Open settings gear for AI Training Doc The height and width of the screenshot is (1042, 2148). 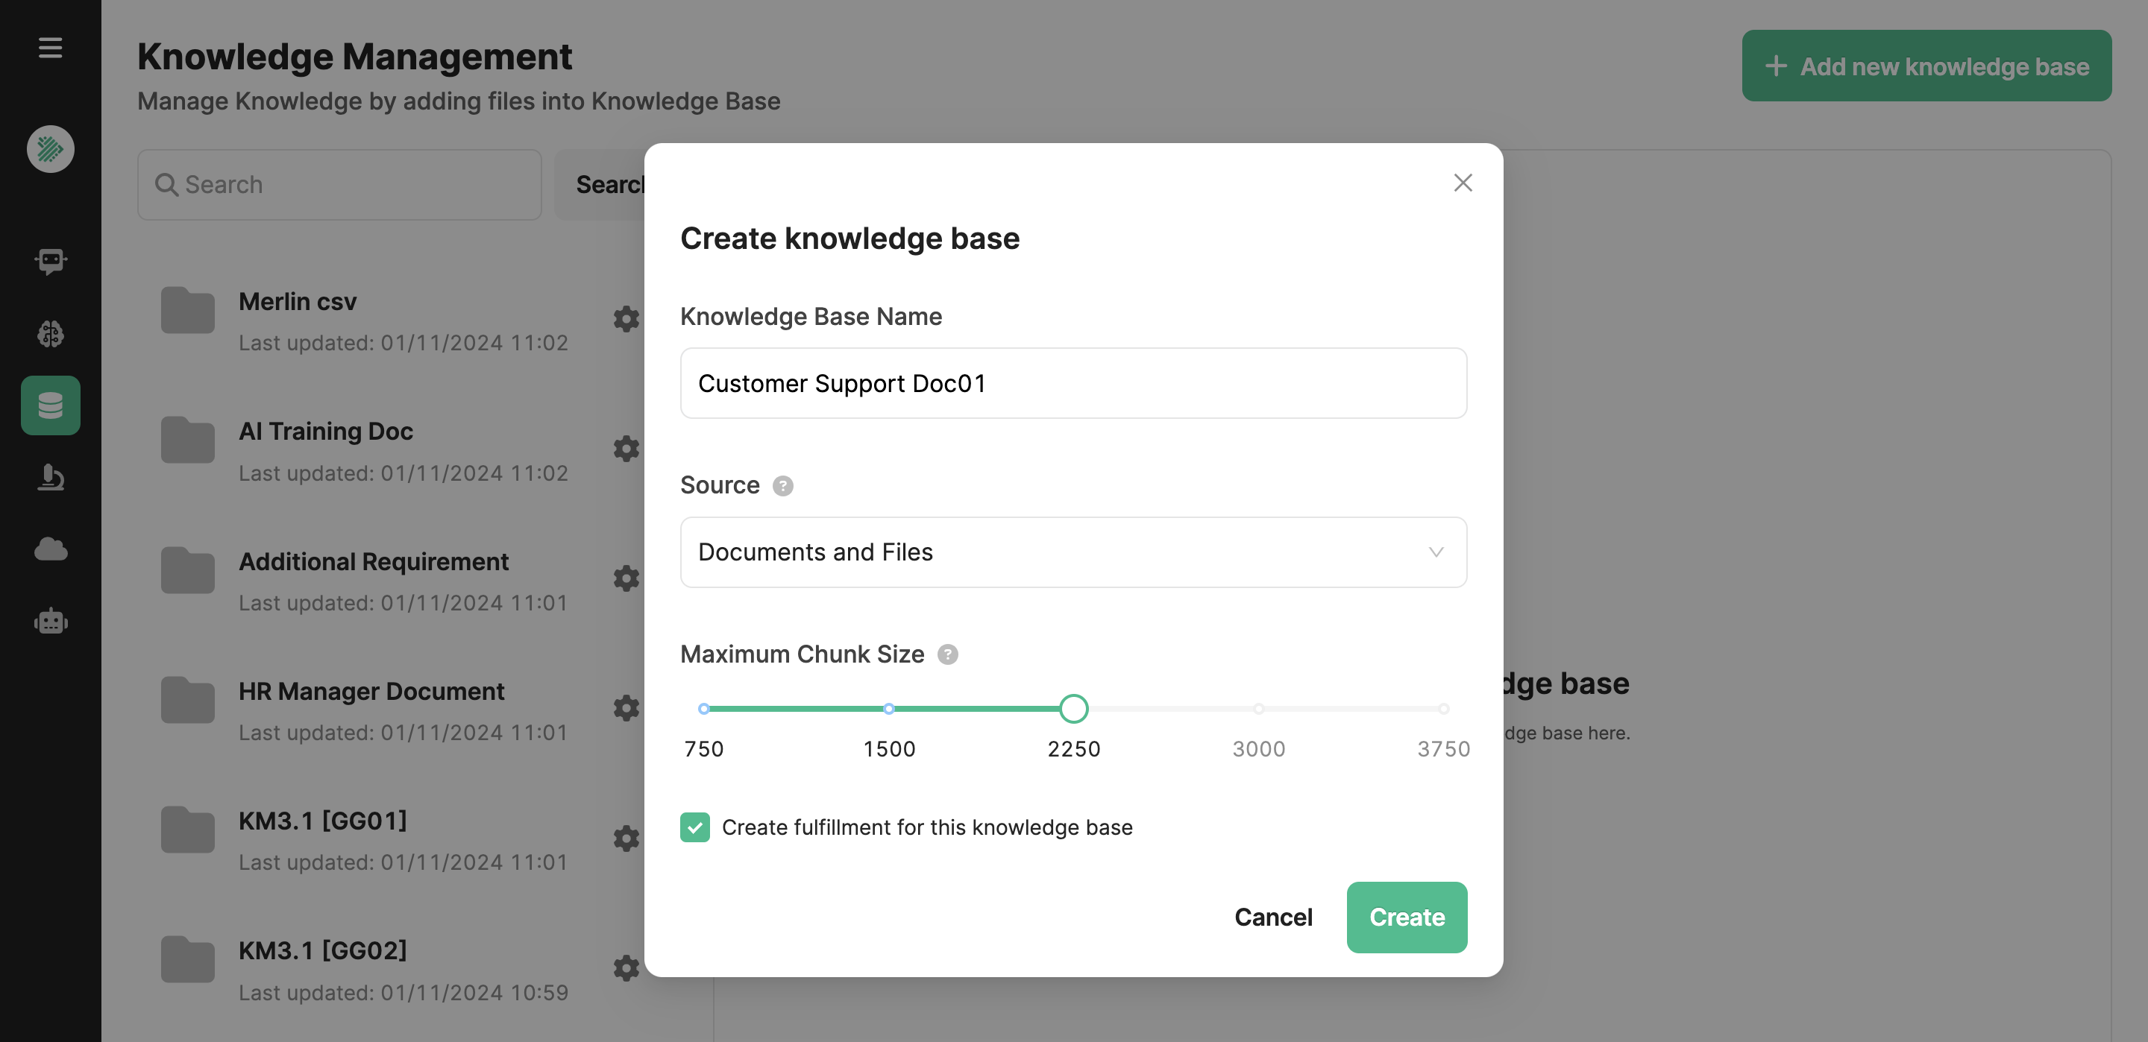pos(626,449)
